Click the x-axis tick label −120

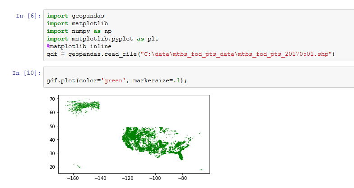(127, 178)
